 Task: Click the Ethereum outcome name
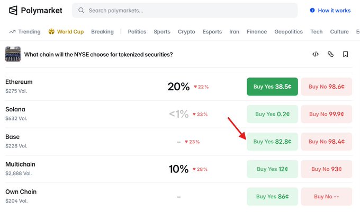pos(19,82)
